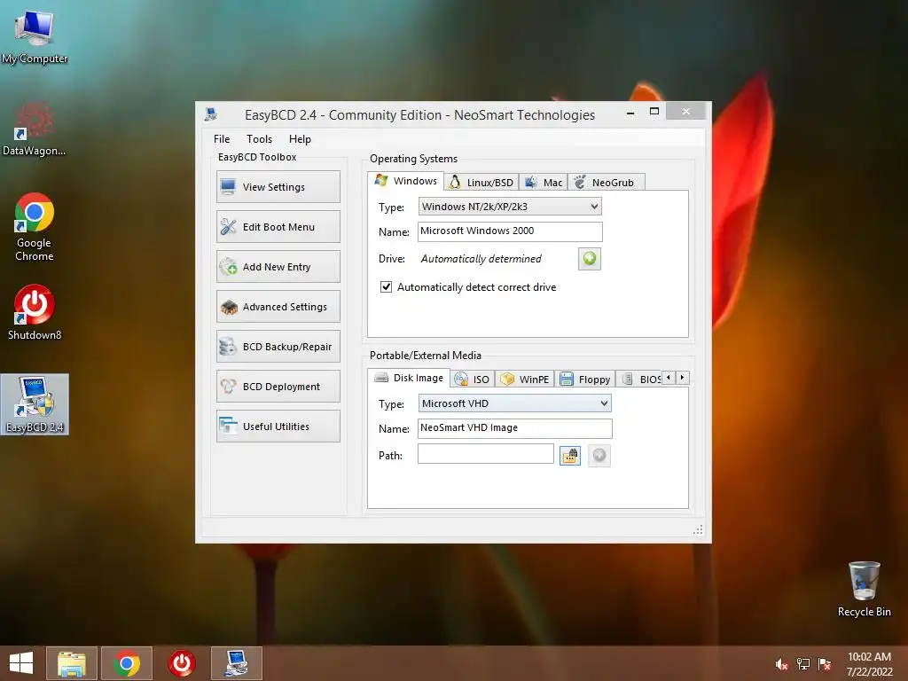Go to Add New Entry

point(278,267)
